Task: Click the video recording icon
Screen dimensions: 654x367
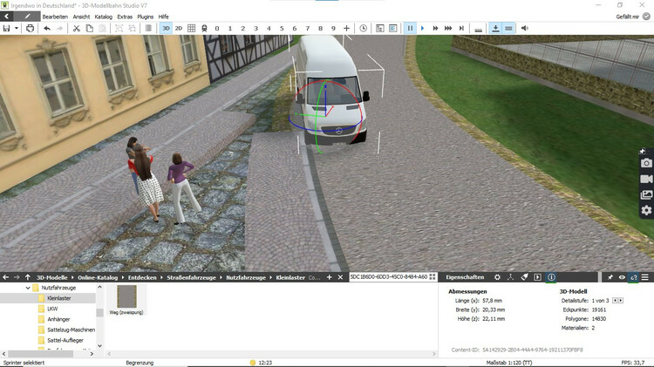Action: point(646,179)
